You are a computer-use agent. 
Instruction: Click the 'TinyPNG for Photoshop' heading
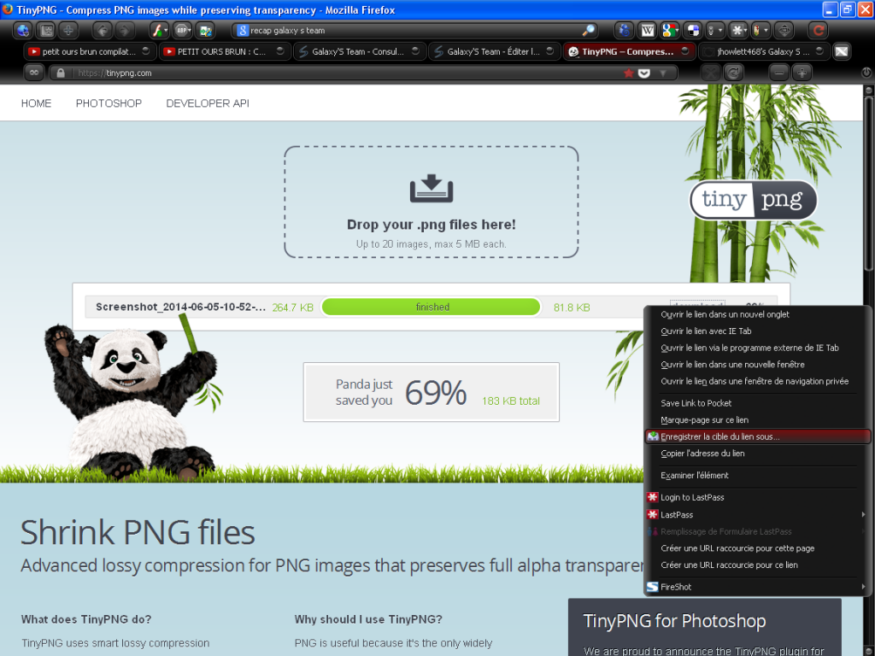(x=674, y=621)
